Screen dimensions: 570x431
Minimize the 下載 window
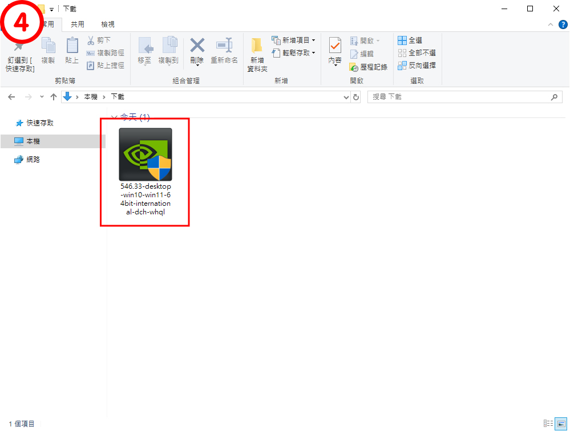click(x=504, y=9)
